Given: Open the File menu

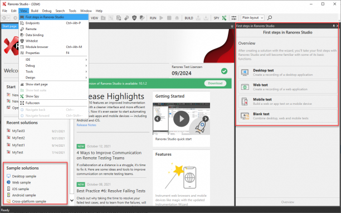Looking at the screenshot, I should pos(4,11).
